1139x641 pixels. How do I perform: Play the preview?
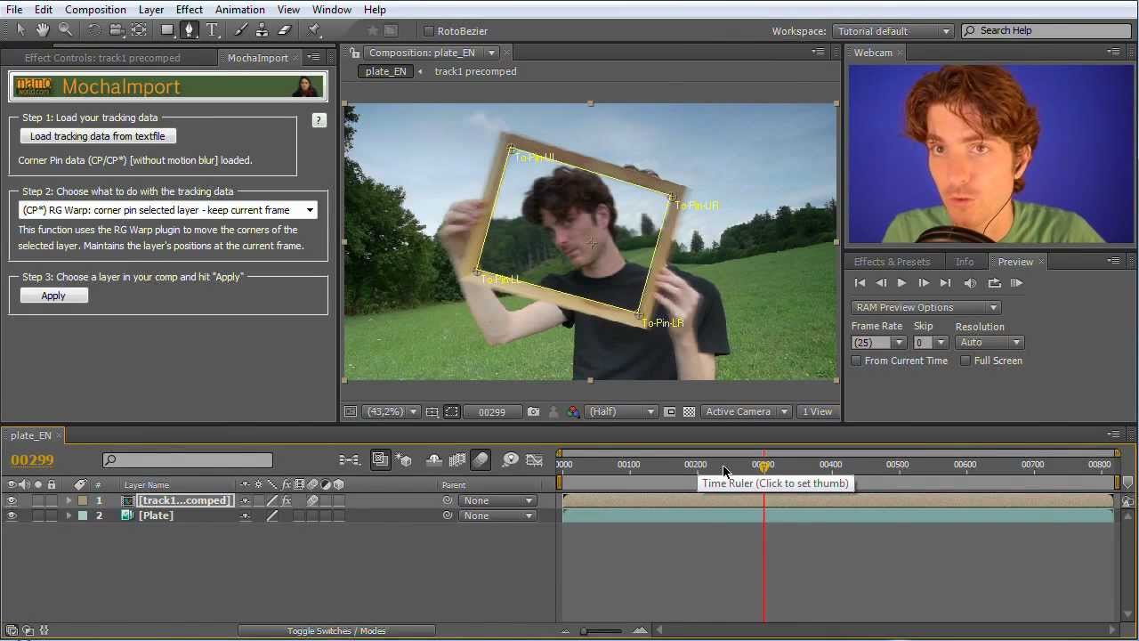coord(901,283)
